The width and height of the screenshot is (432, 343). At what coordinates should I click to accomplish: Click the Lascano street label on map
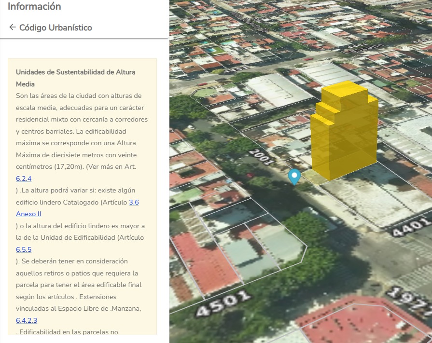coord(363,48)
